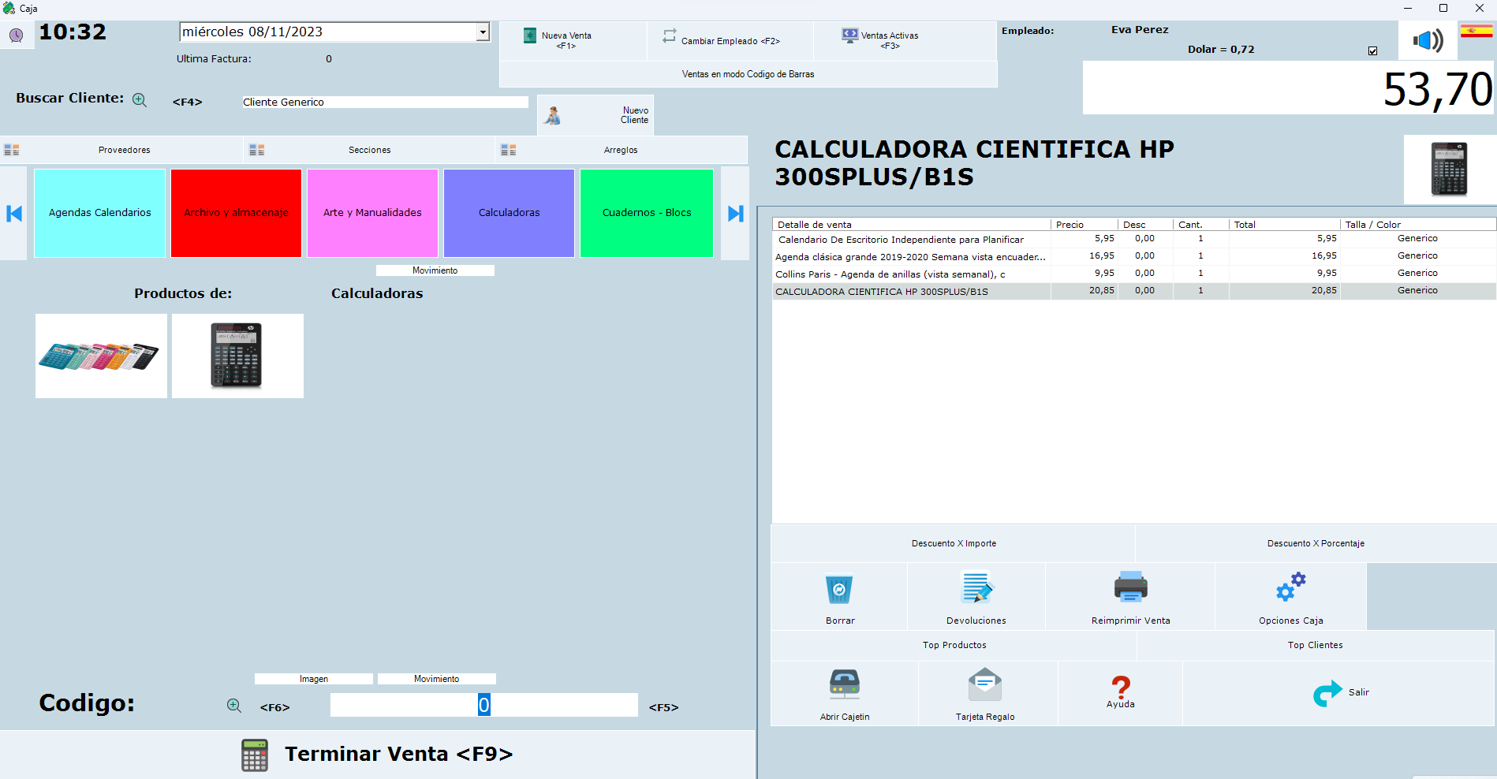Click the Reimprimir Venta printer icon

click(1130, 587)
